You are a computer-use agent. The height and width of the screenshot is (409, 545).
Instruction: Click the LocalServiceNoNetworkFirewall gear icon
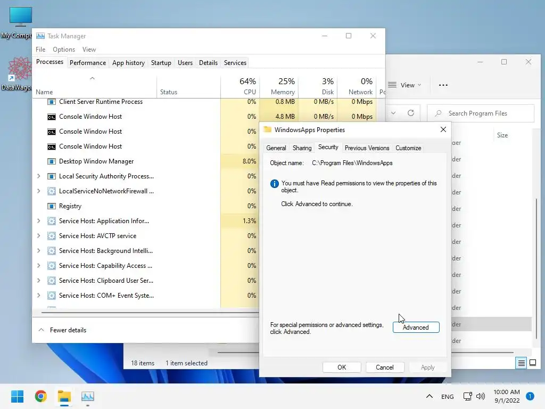click(52, 191)
